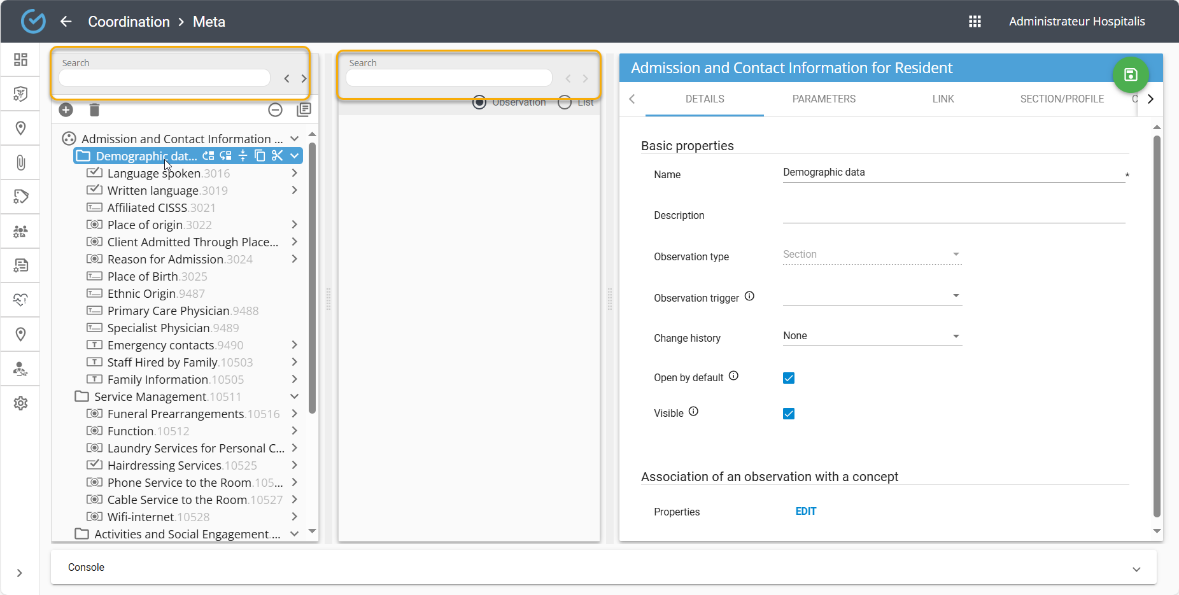Select Service Management folder in tree

pos(150,397)
